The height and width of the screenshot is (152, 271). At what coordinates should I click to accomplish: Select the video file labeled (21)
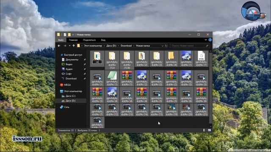coord(201,110)
